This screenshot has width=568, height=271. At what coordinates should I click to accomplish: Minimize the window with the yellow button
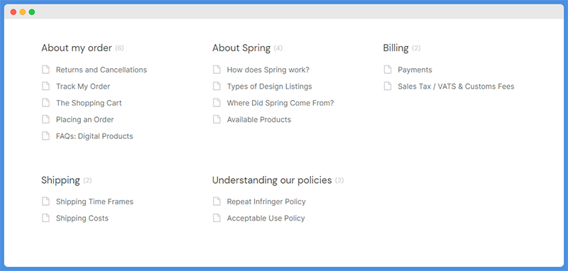click(x=23, y=12)
